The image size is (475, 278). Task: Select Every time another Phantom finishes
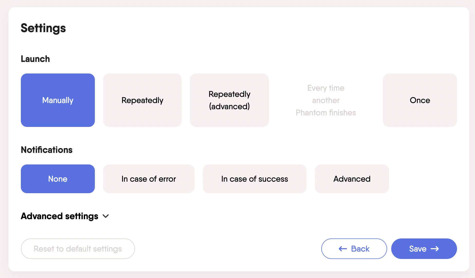(326, 100)
